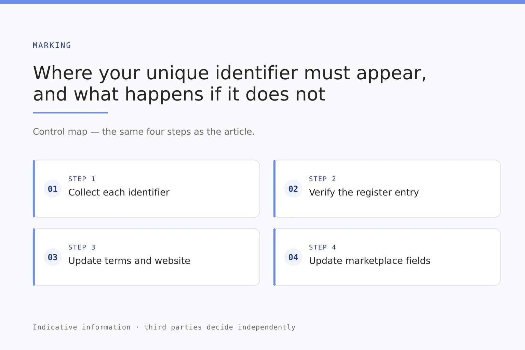Click the STEP 2 label
Screen dimensions: 525x350
click(323, 179)
